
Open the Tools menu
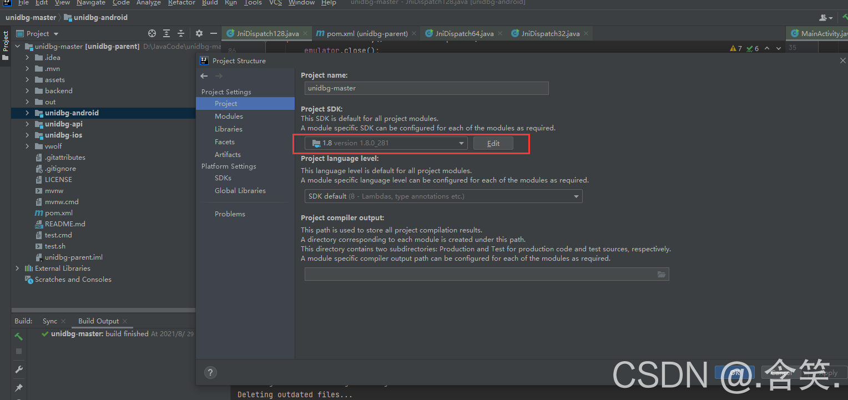253,3
